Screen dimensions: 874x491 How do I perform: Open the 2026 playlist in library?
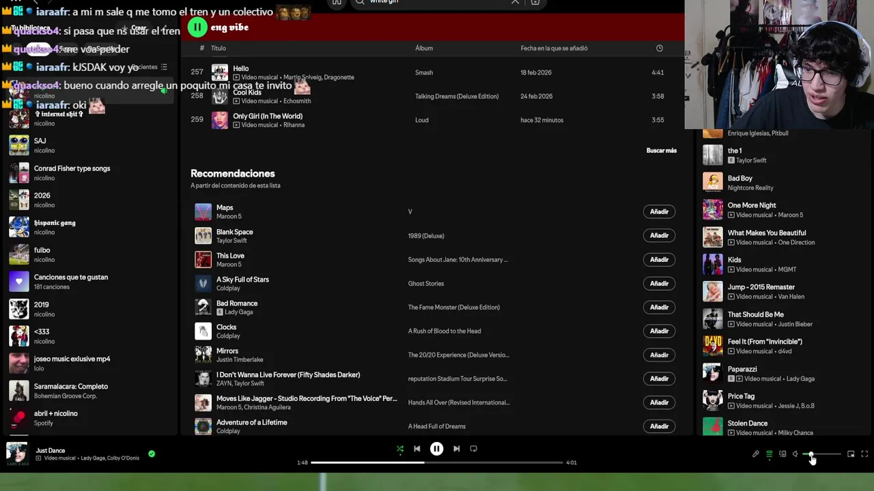click(90, 200)
